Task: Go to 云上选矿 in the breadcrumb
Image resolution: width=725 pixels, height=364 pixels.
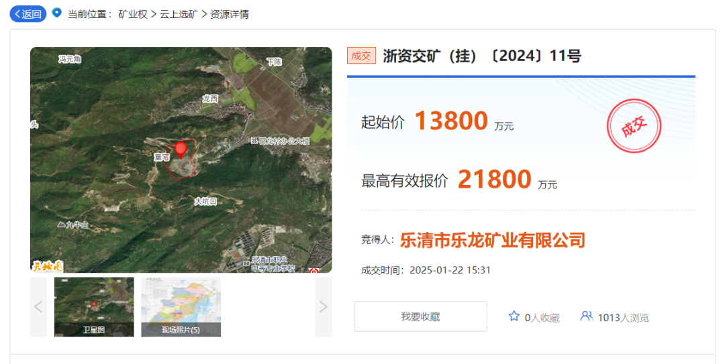Action: click(x=179, y=14)
